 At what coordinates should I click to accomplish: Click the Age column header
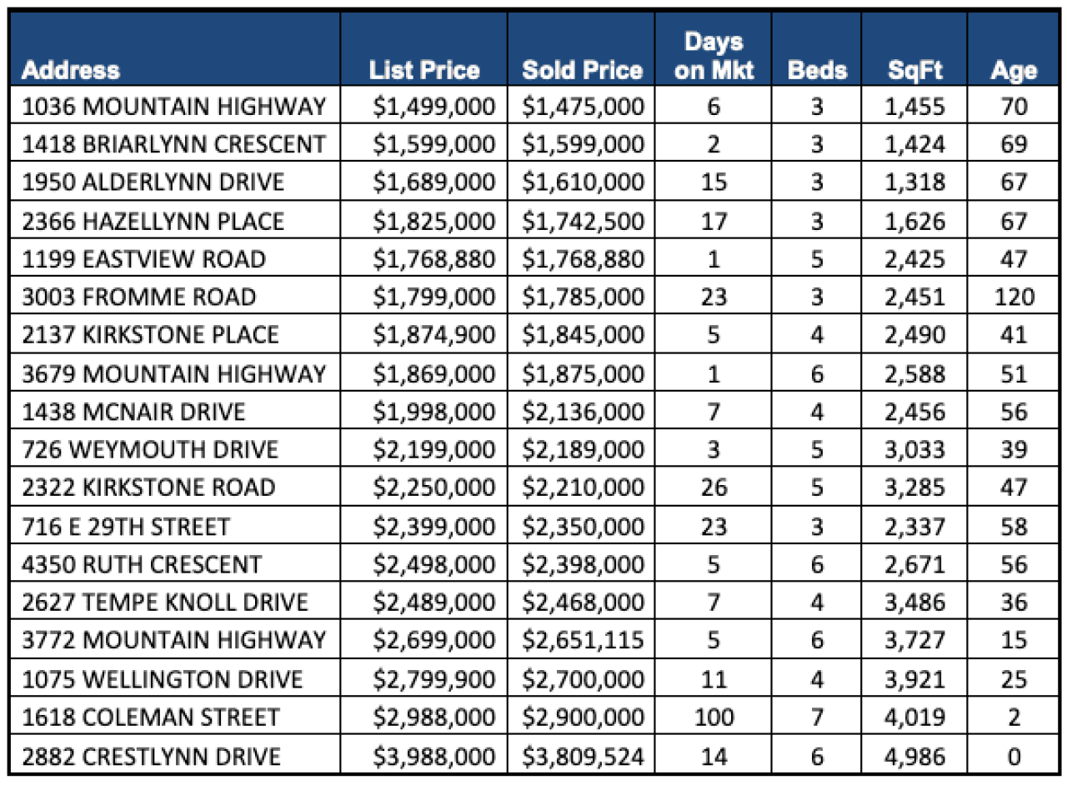coord(1013,70)
